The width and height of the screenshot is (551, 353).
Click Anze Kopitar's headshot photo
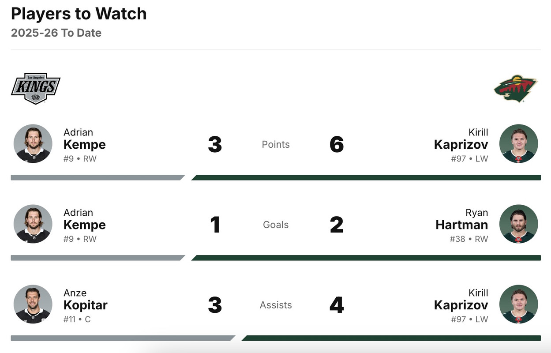click(x=33, y=304)
